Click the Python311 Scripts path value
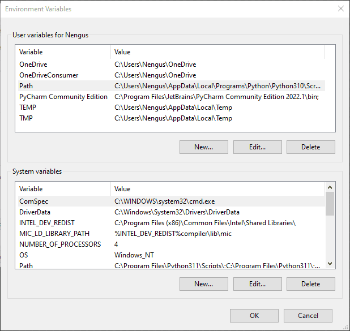The width and height of the screenshot is (350, 331). pos(217,265)
